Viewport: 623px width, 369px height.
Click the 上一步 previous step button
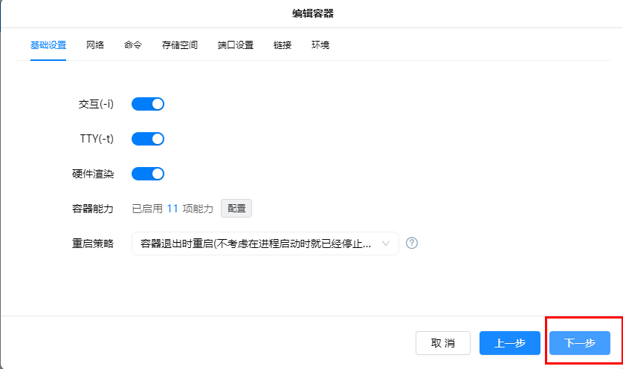510,343
